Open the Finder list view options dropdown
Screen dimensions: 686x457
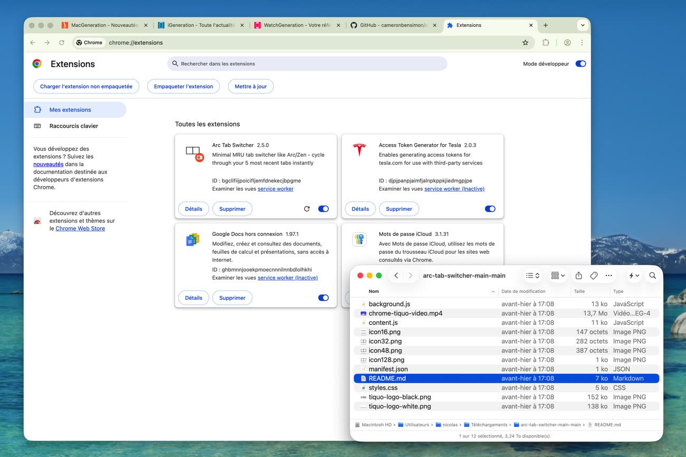pyautogui.click(x=532, y=275)
